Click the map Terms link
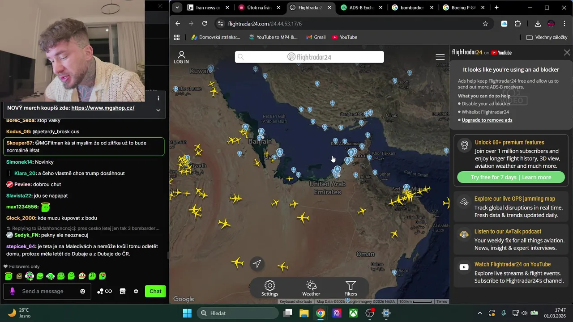The height and width of the screenshot is (322, 573). 442,301
